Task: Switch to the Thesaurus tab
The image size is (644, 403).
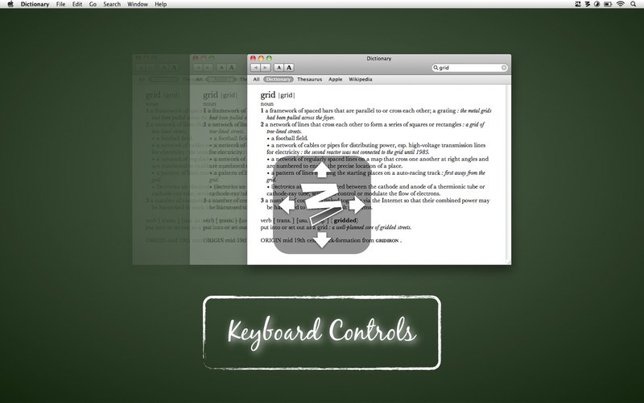Action: pyautogui.click(x=309, y=80)
